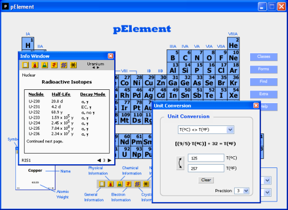Select the Meitnerium (Mt) element cell

(x=124, y=118)
